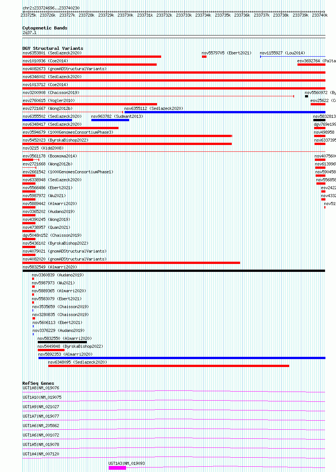Open the nsv1013712 (Coe2014) label
This screenshot has height=472, width=336.
[x=45, y=85]
